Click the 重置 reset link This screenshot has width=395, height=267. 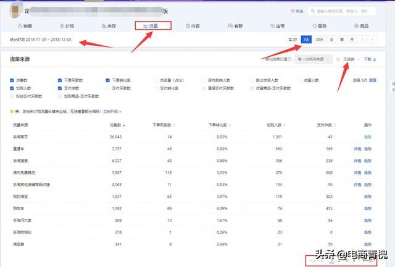coord(373,80)
